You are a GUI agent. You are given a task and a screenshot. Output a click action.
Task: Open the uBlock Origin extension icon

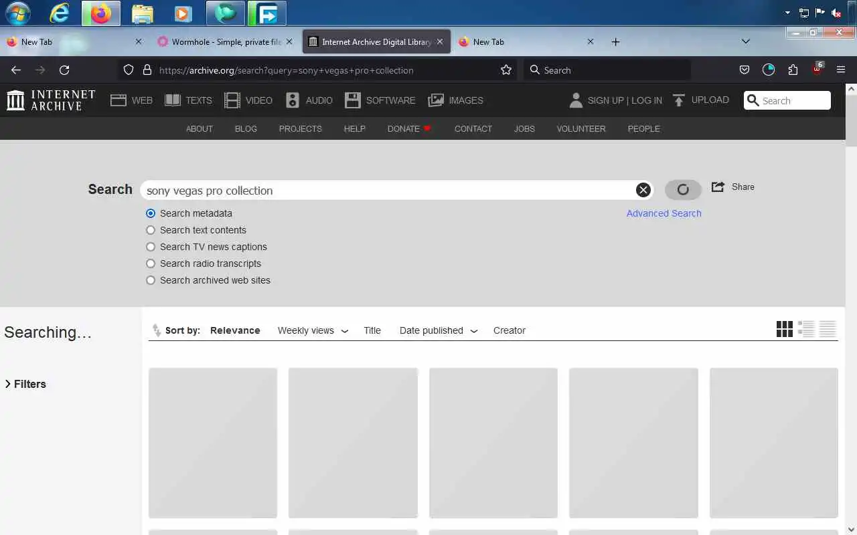(x=817, y=70)
